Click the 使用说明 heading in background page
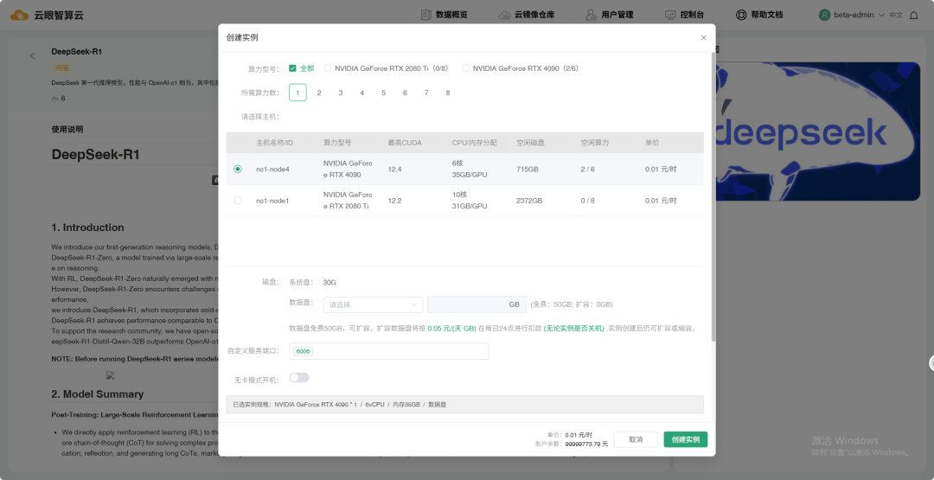The height and width of the screenshot is (480, 934). [67, 129]
